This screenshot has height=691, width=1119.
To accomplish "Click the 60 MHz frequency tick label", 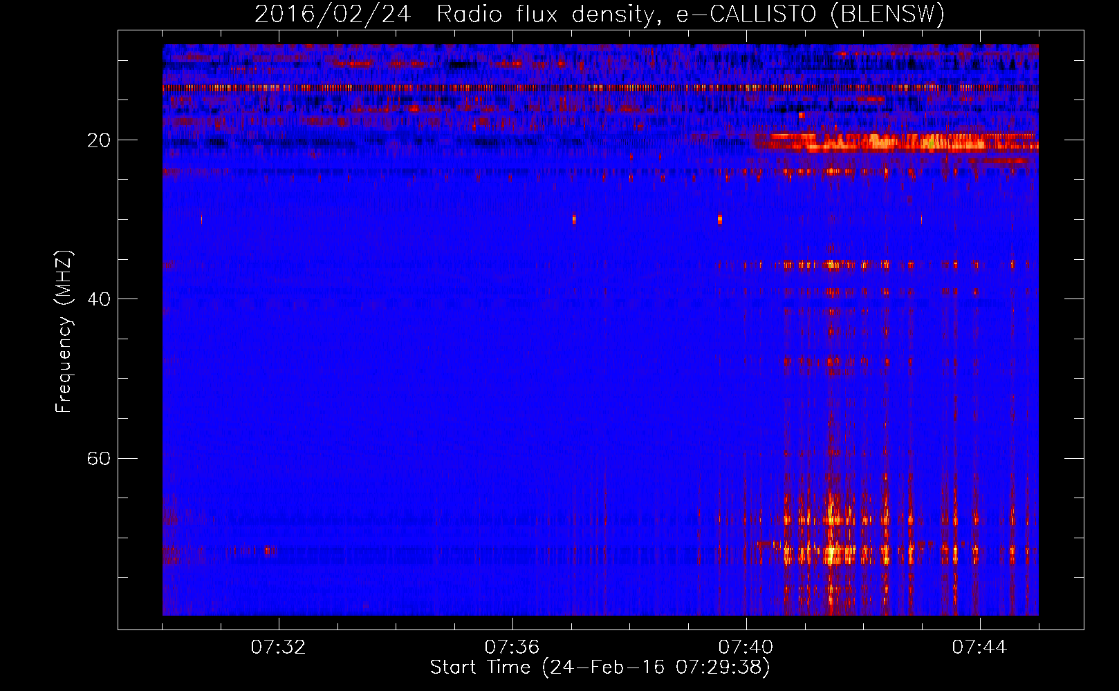I will coord(99,459).
